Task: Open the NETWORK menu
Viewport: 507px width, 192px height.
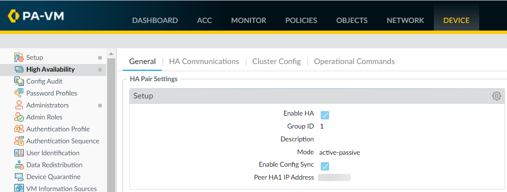Action: pyautogui.click(x=405, y=20)
